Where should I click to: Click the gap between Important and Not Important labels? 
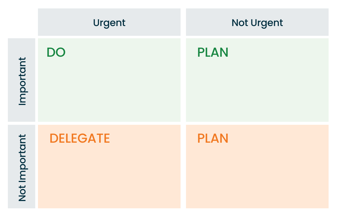click(x=22, y=123)
